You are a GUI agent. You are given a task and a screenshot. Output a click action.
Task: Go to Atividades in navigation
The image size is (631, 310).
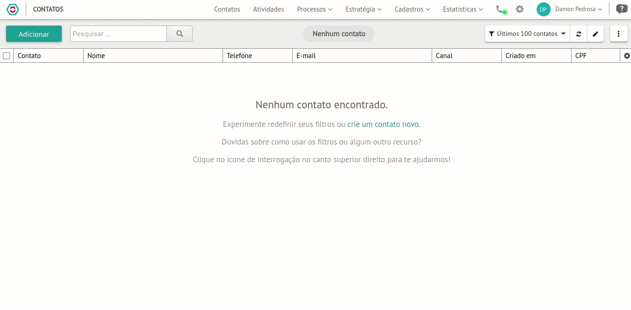point(269,9)
